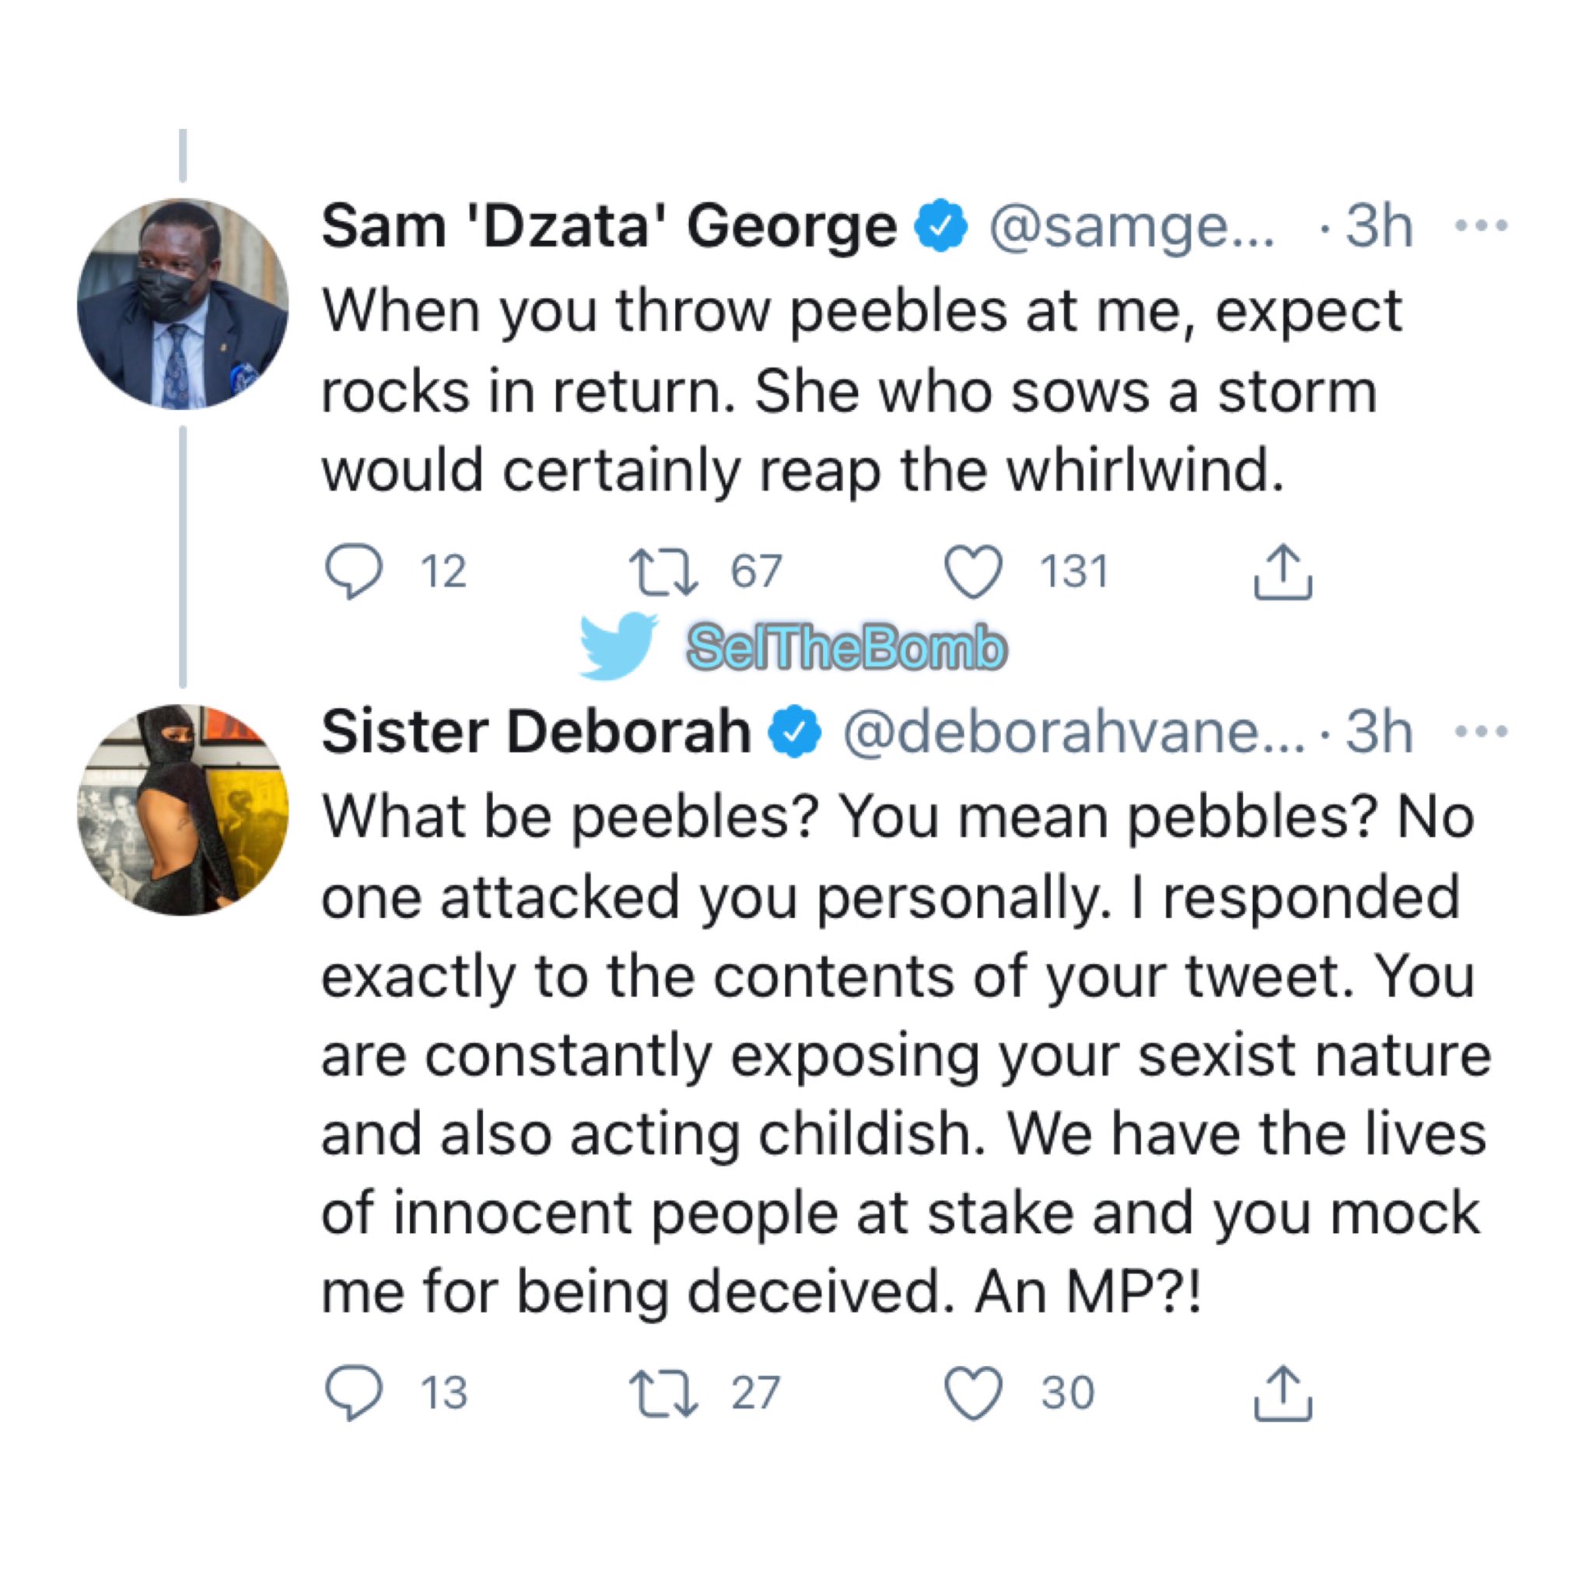Open more options on Sam George's tweet
Image resolution: width=1593 pixels, height=1593 pixels.
1482,225
